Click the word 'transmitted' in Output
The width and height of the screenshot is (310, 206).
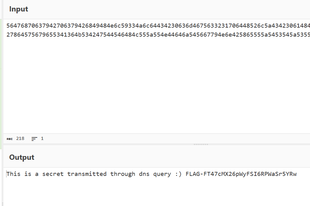pos(87,174)
